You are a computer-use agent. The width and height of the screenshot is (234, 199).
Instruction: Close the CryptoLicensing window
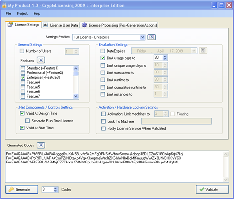pyautogui.click(x=229, y=5)
